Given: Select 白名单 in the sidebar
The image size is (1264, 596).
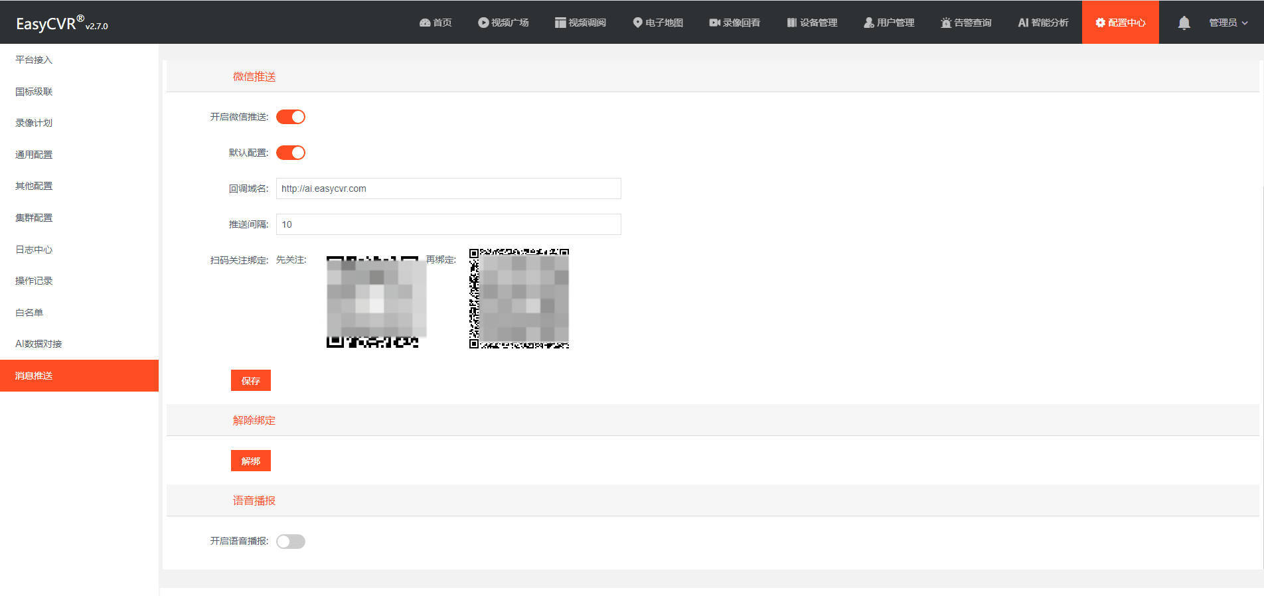Looking at the screenshot, I should [x=80, y=313].
